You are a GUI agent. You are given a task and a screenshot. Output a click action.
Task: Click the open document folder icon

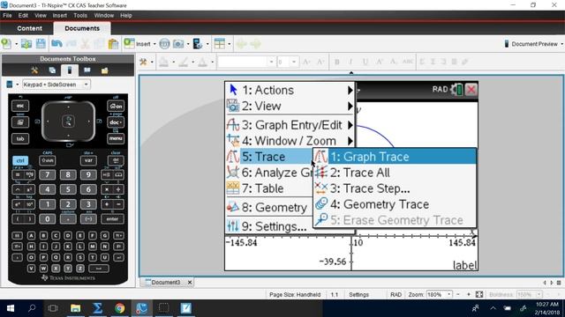click(26, 44)
